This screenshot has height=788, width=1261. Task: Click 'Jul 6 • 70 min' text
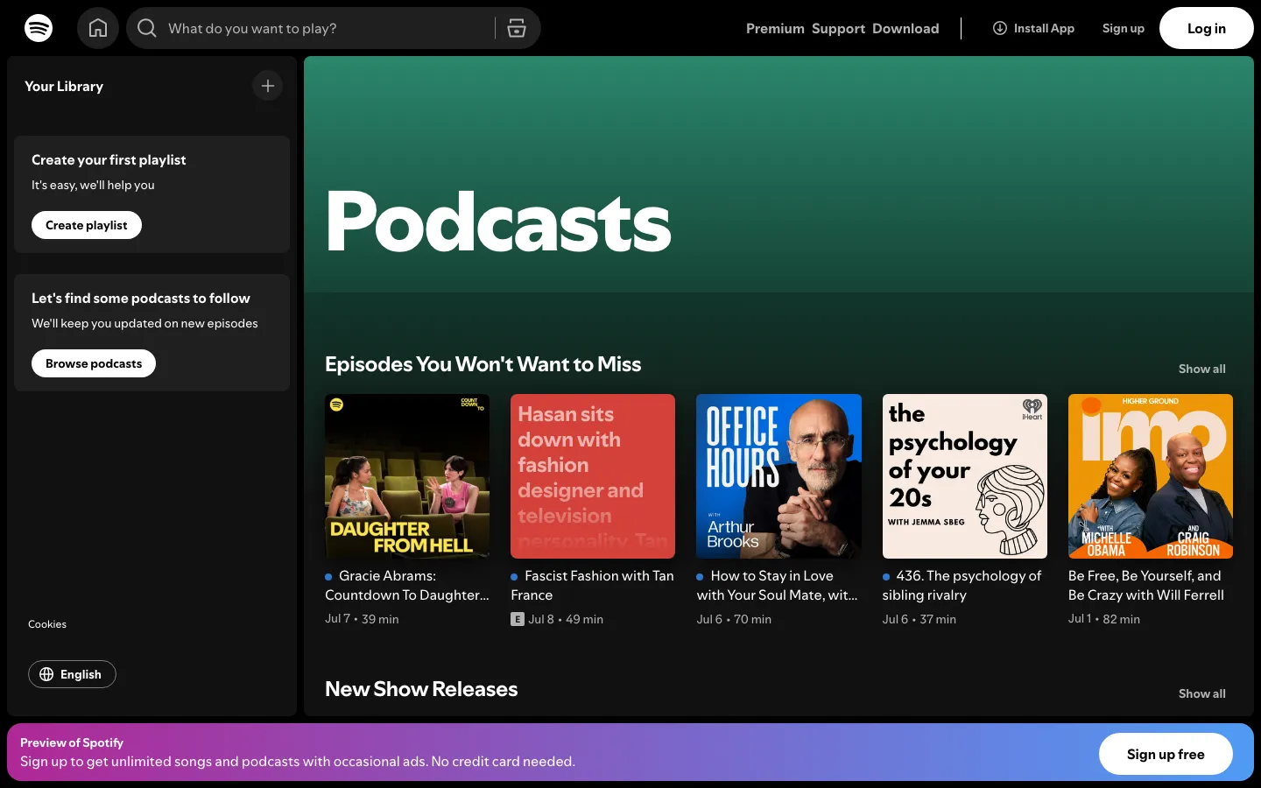coord(734,619)
